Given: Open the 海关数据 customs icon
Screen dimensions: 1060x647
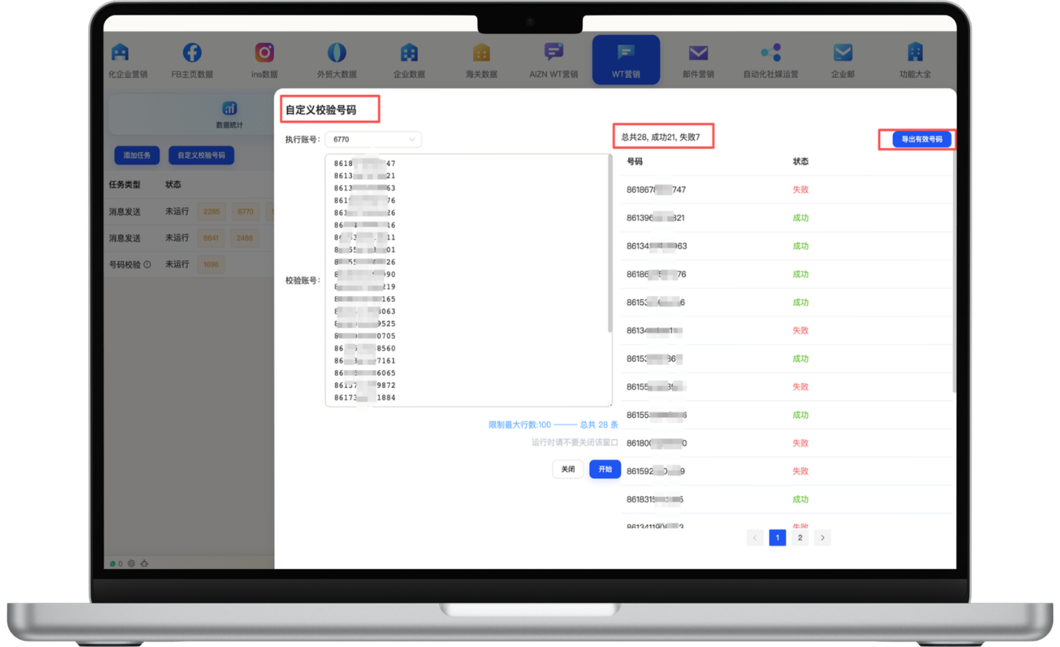Looking at the screenshot, I should click(481, 52).
